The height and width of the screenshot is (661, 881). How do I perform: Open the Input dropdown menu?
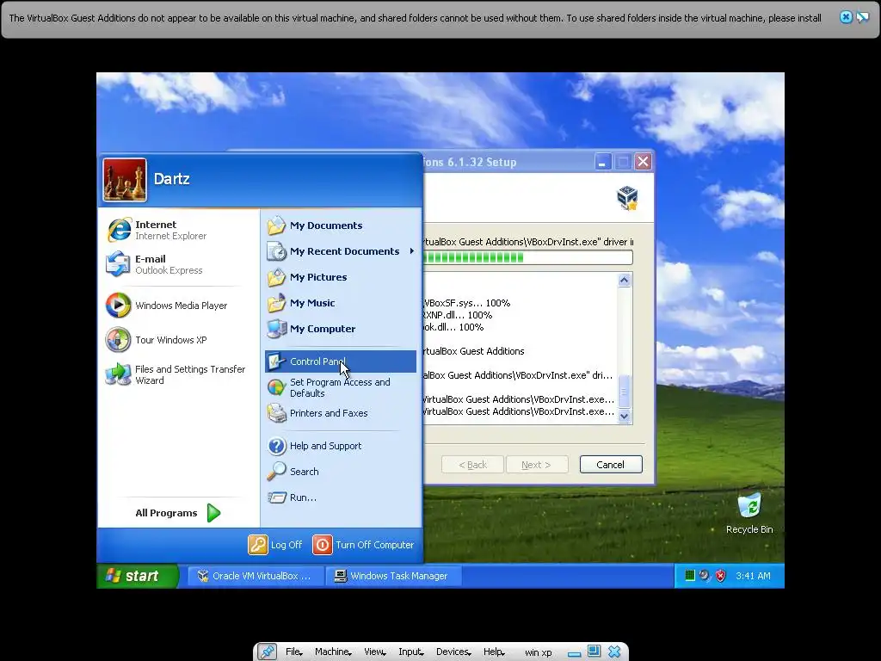tap(411, 652)
